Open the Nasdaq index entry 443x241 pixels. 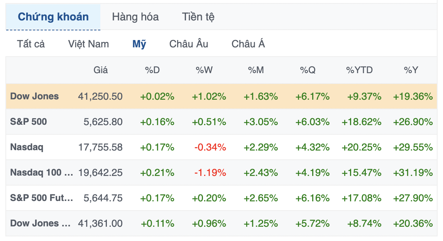click(x=27, y=147)
